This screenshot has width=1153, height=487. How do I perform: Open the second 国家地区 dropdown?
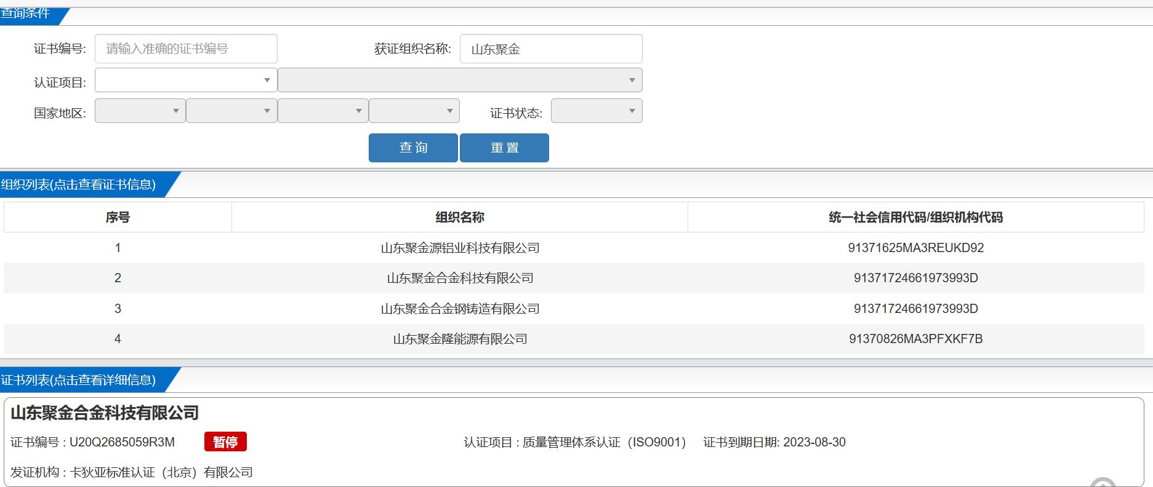231,111
